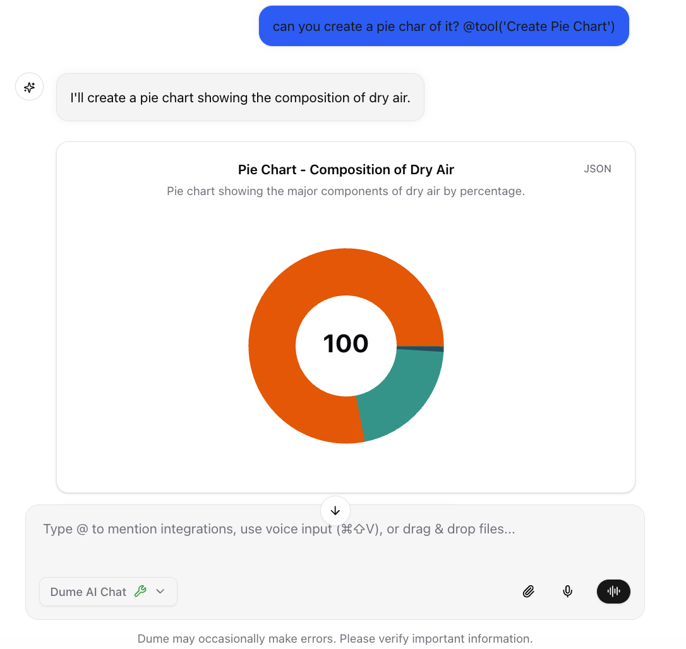
Task: Click the sparkle assistant avatar icon
Action: pyautogui.click(x=29, y=86)
